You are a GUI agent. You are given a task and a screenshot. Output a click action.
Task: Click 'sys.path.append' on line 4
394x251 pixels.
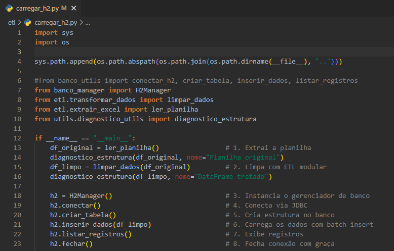(64, 62)
